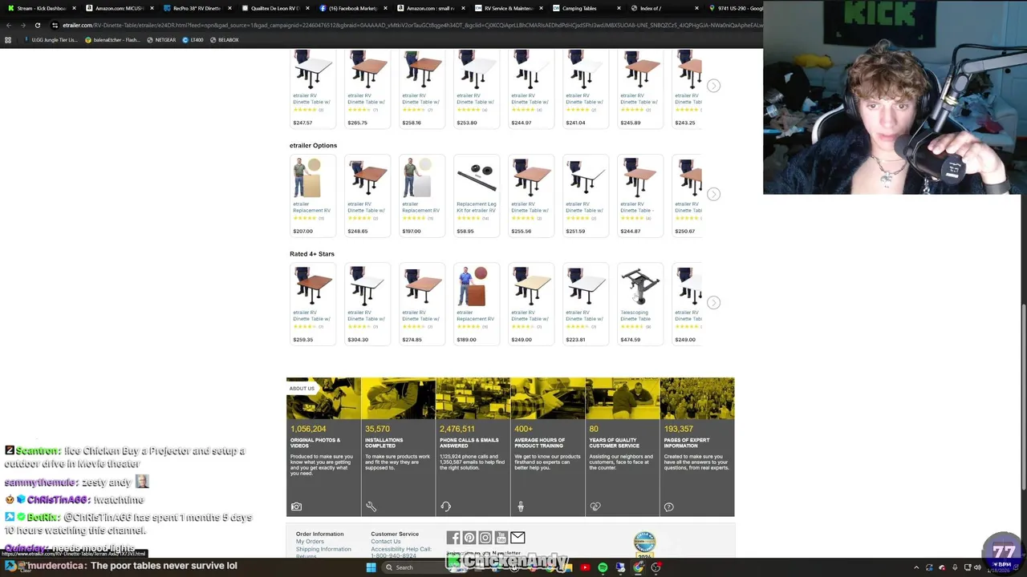Open LT400 bookmark
The height and width of the screenshot is (577, 1027).
(x=192, y=40)
